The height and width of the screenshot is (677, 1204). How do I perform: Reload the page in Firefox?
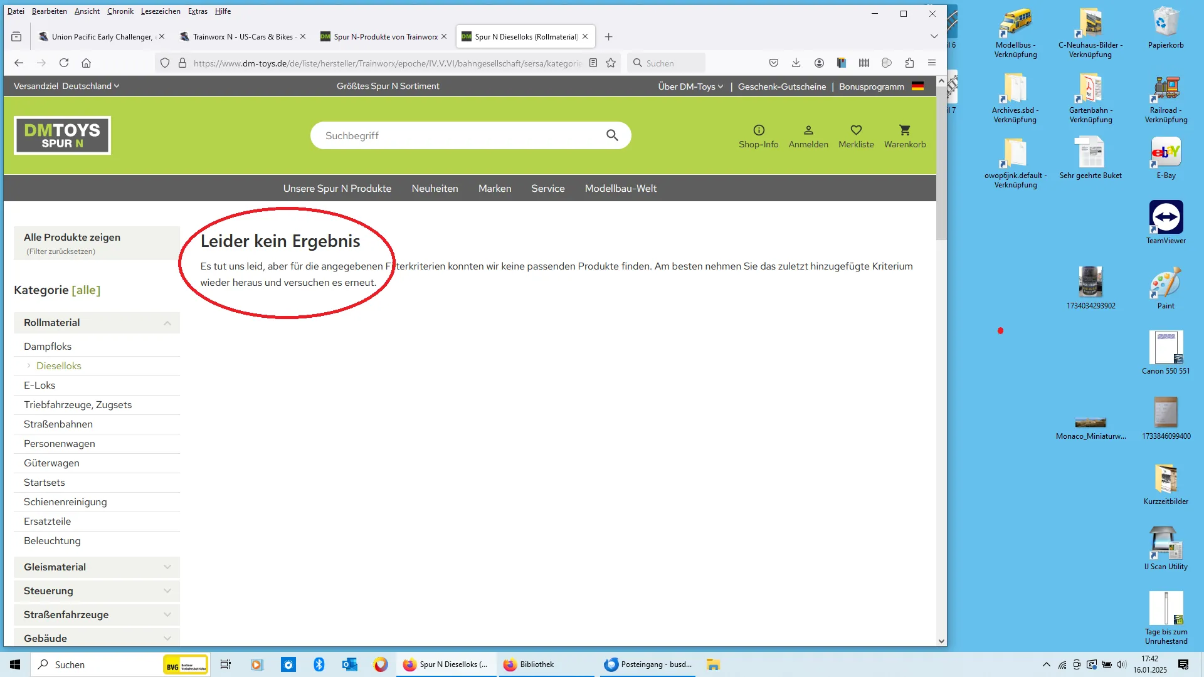coord(64,63)
